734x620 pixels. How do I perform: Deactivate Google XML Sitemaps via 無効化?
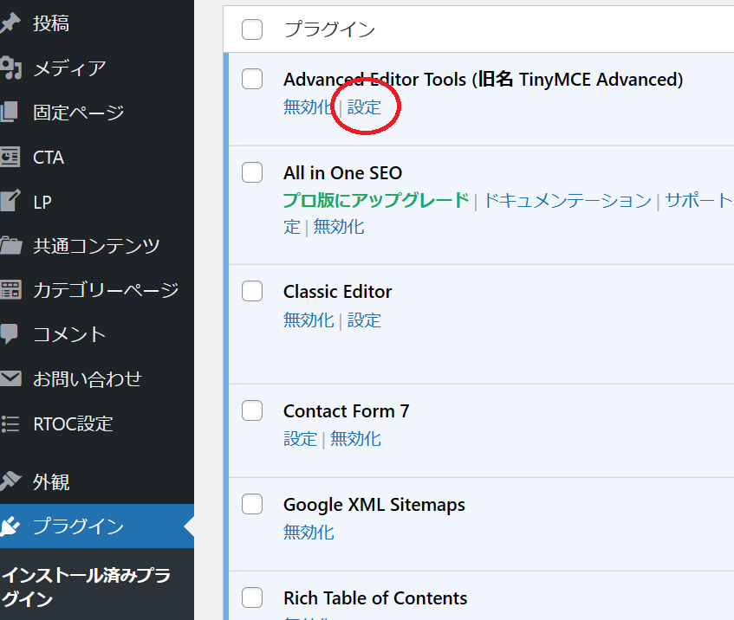click(309, 533)
